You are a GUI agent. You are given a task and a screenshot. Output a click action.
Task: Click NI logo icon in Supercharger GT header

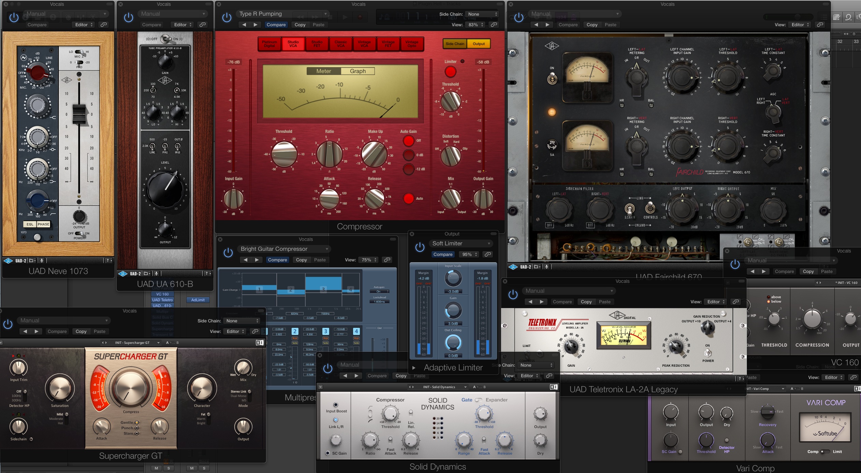260,342
